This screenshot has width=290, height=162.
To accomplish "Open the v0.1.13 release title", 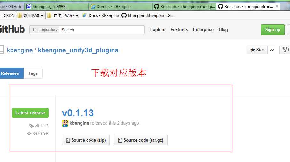I will click(78, 113).
